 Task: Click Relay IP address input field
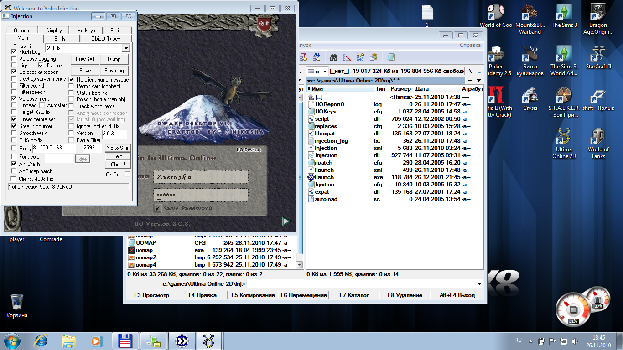[54, 148]
